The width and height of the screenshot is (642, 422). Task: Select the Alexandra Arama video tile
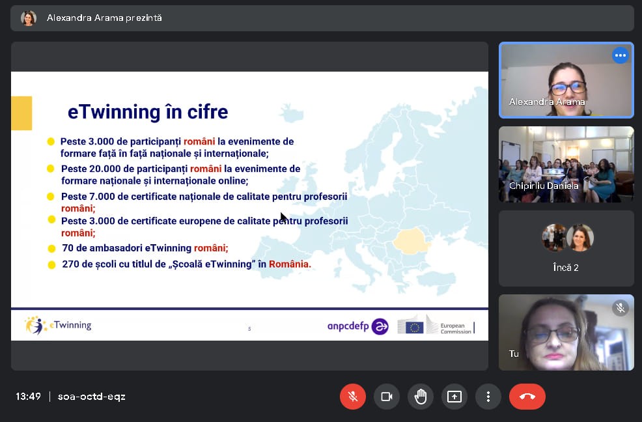click(x=566, y=80)
